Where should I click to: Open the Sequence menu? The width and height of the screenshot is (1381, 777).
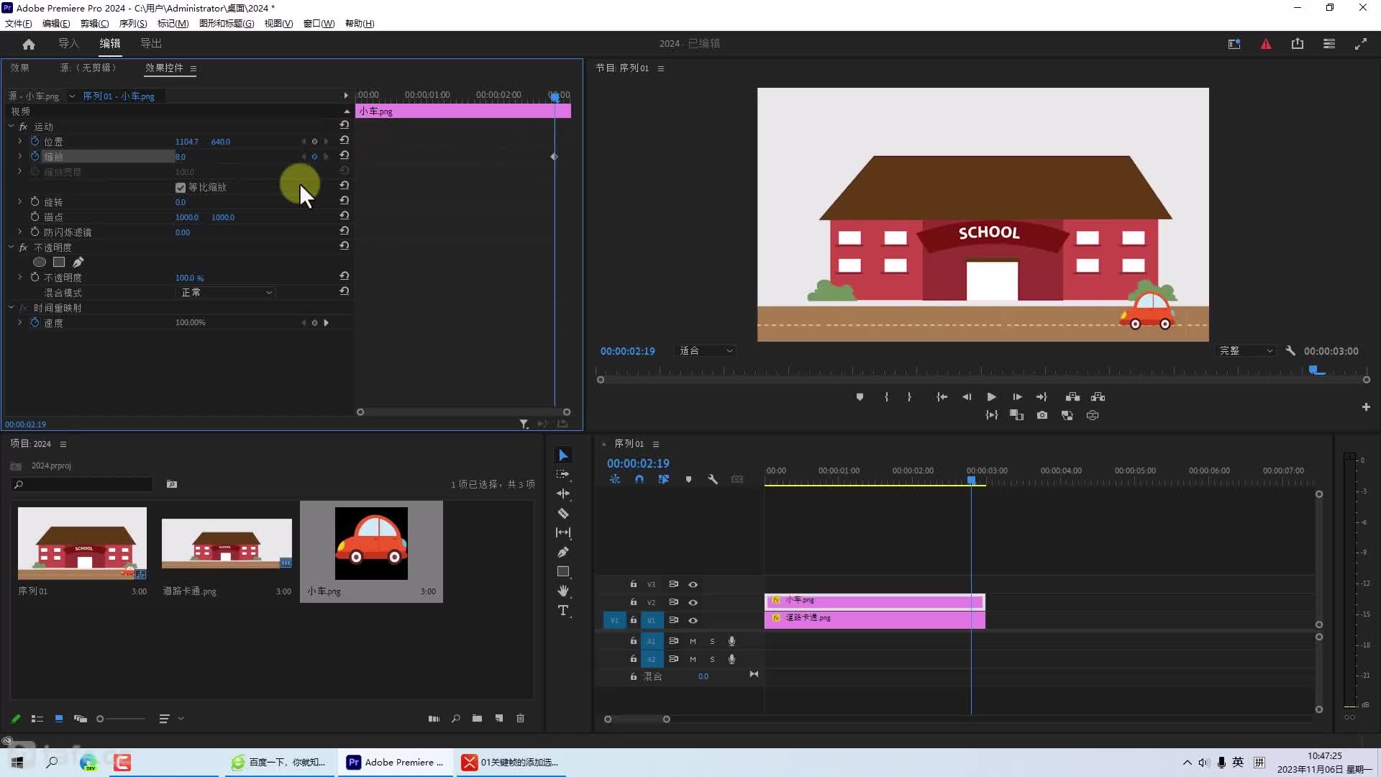[x=132, y=23]
